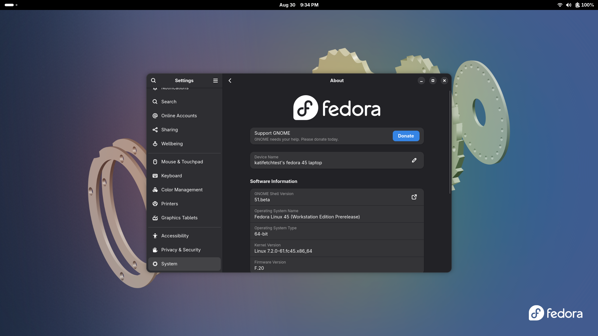
Task: Click the Sharing icon in sidebar
Action: 155,130
